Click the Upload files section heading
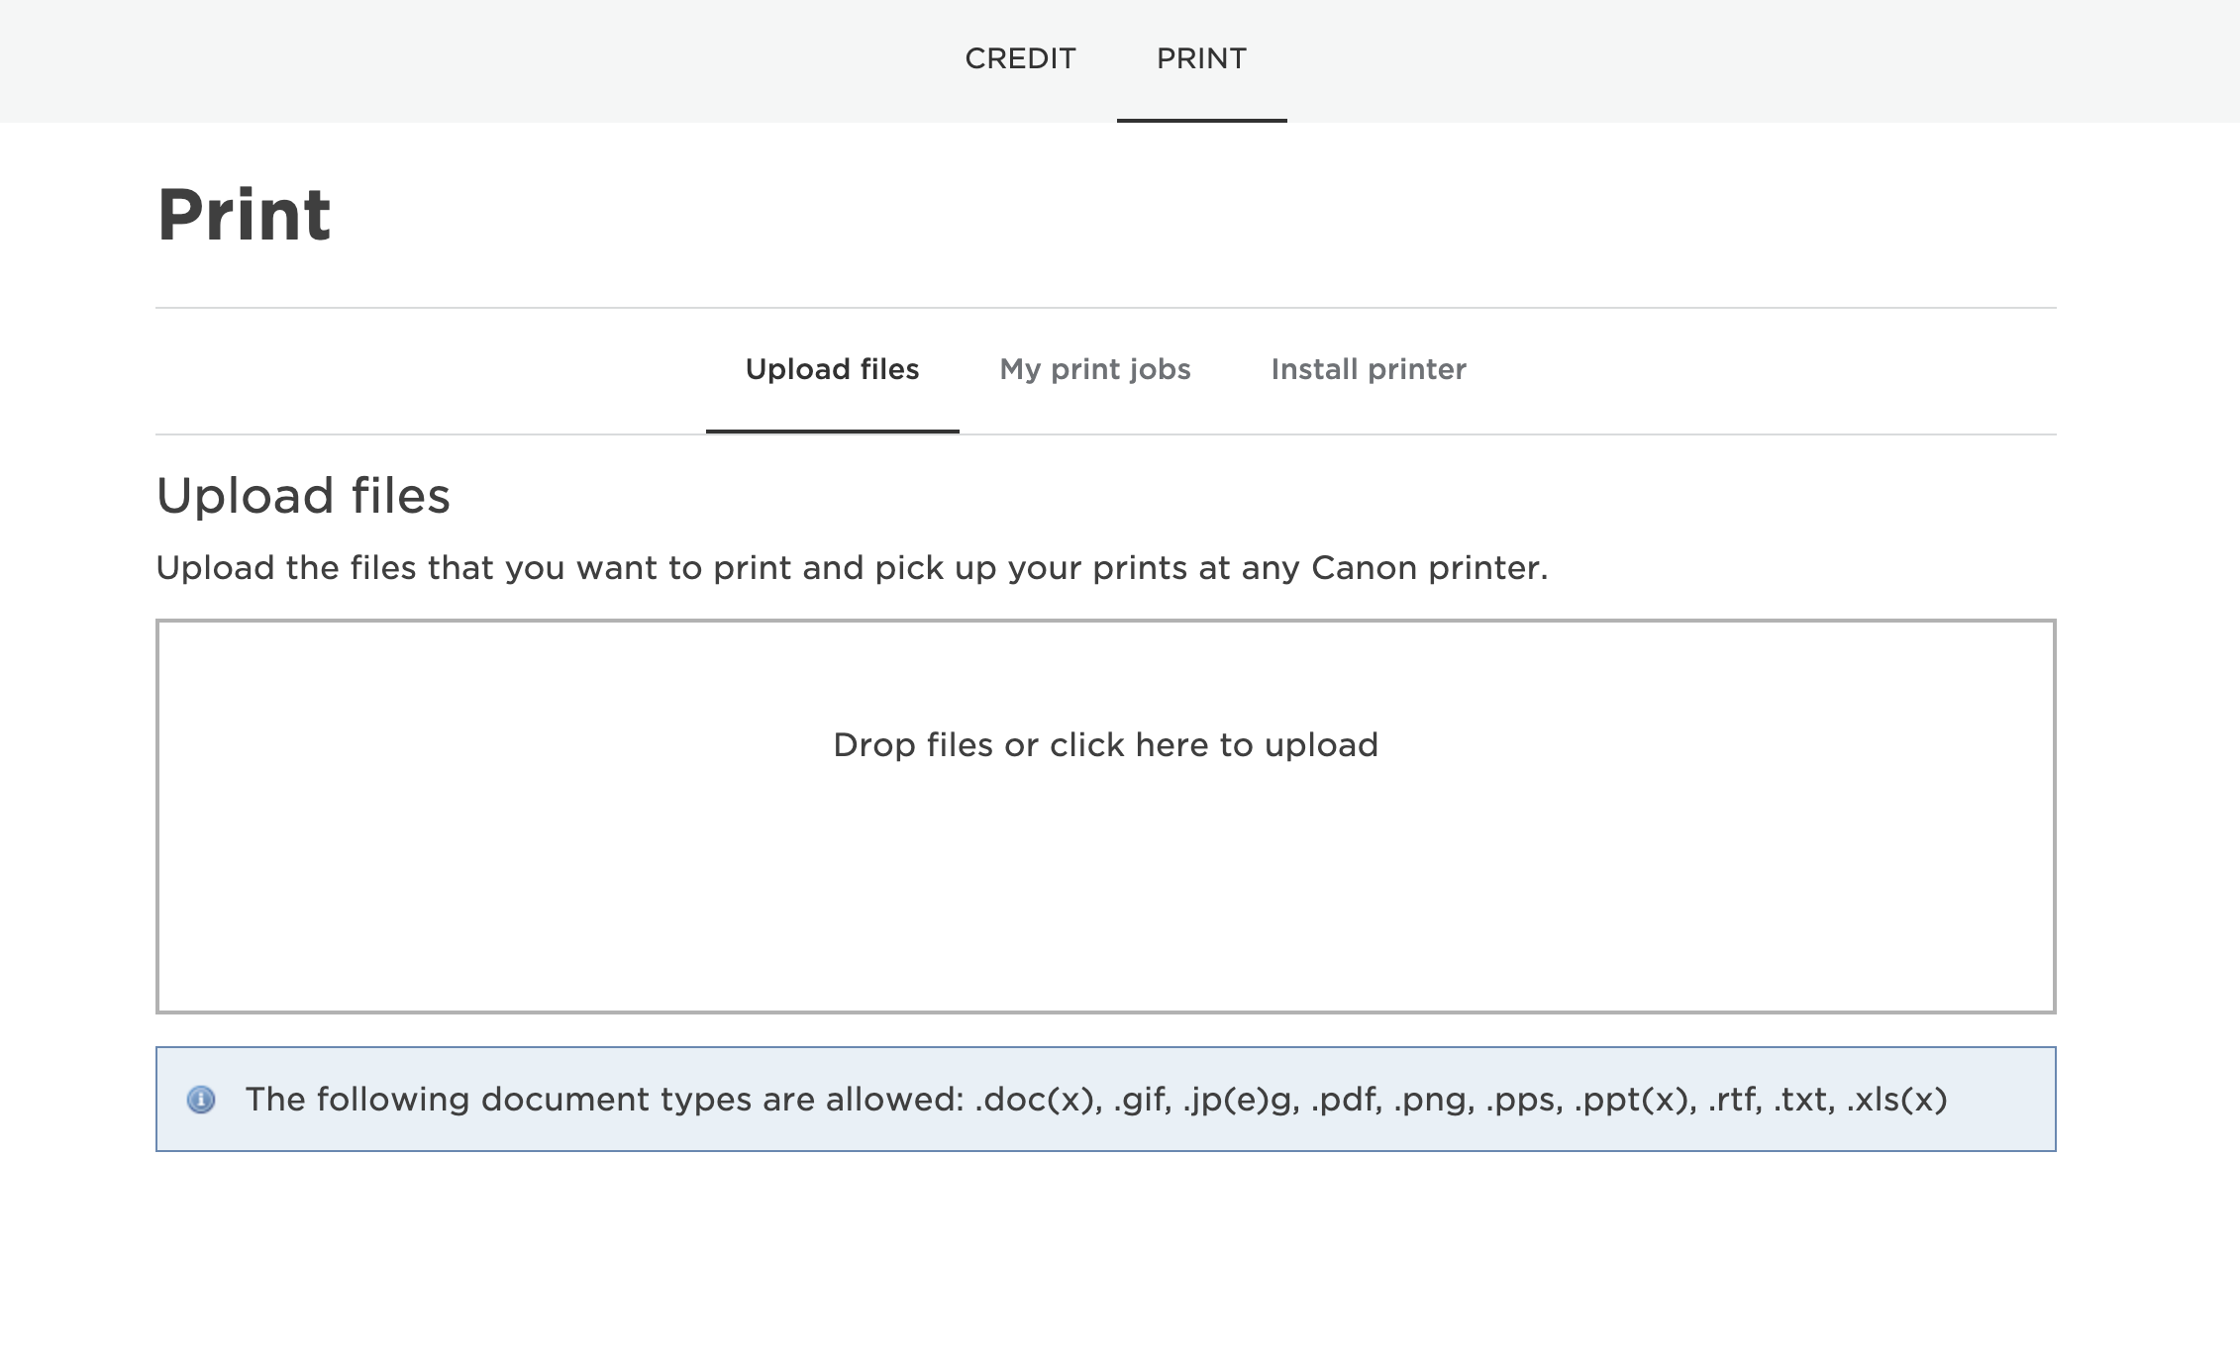Image resolution: width=2240 pixels, height=1350 pixels. (x=303, y=495)
